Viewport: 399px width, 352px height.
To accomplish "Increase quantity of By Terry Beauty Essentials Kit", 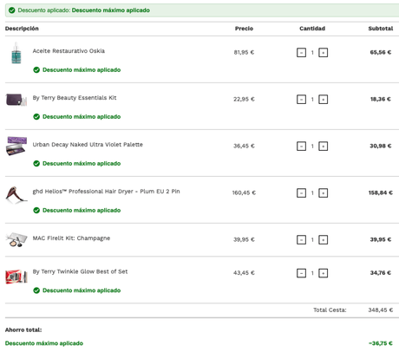I will pos(323,100).
